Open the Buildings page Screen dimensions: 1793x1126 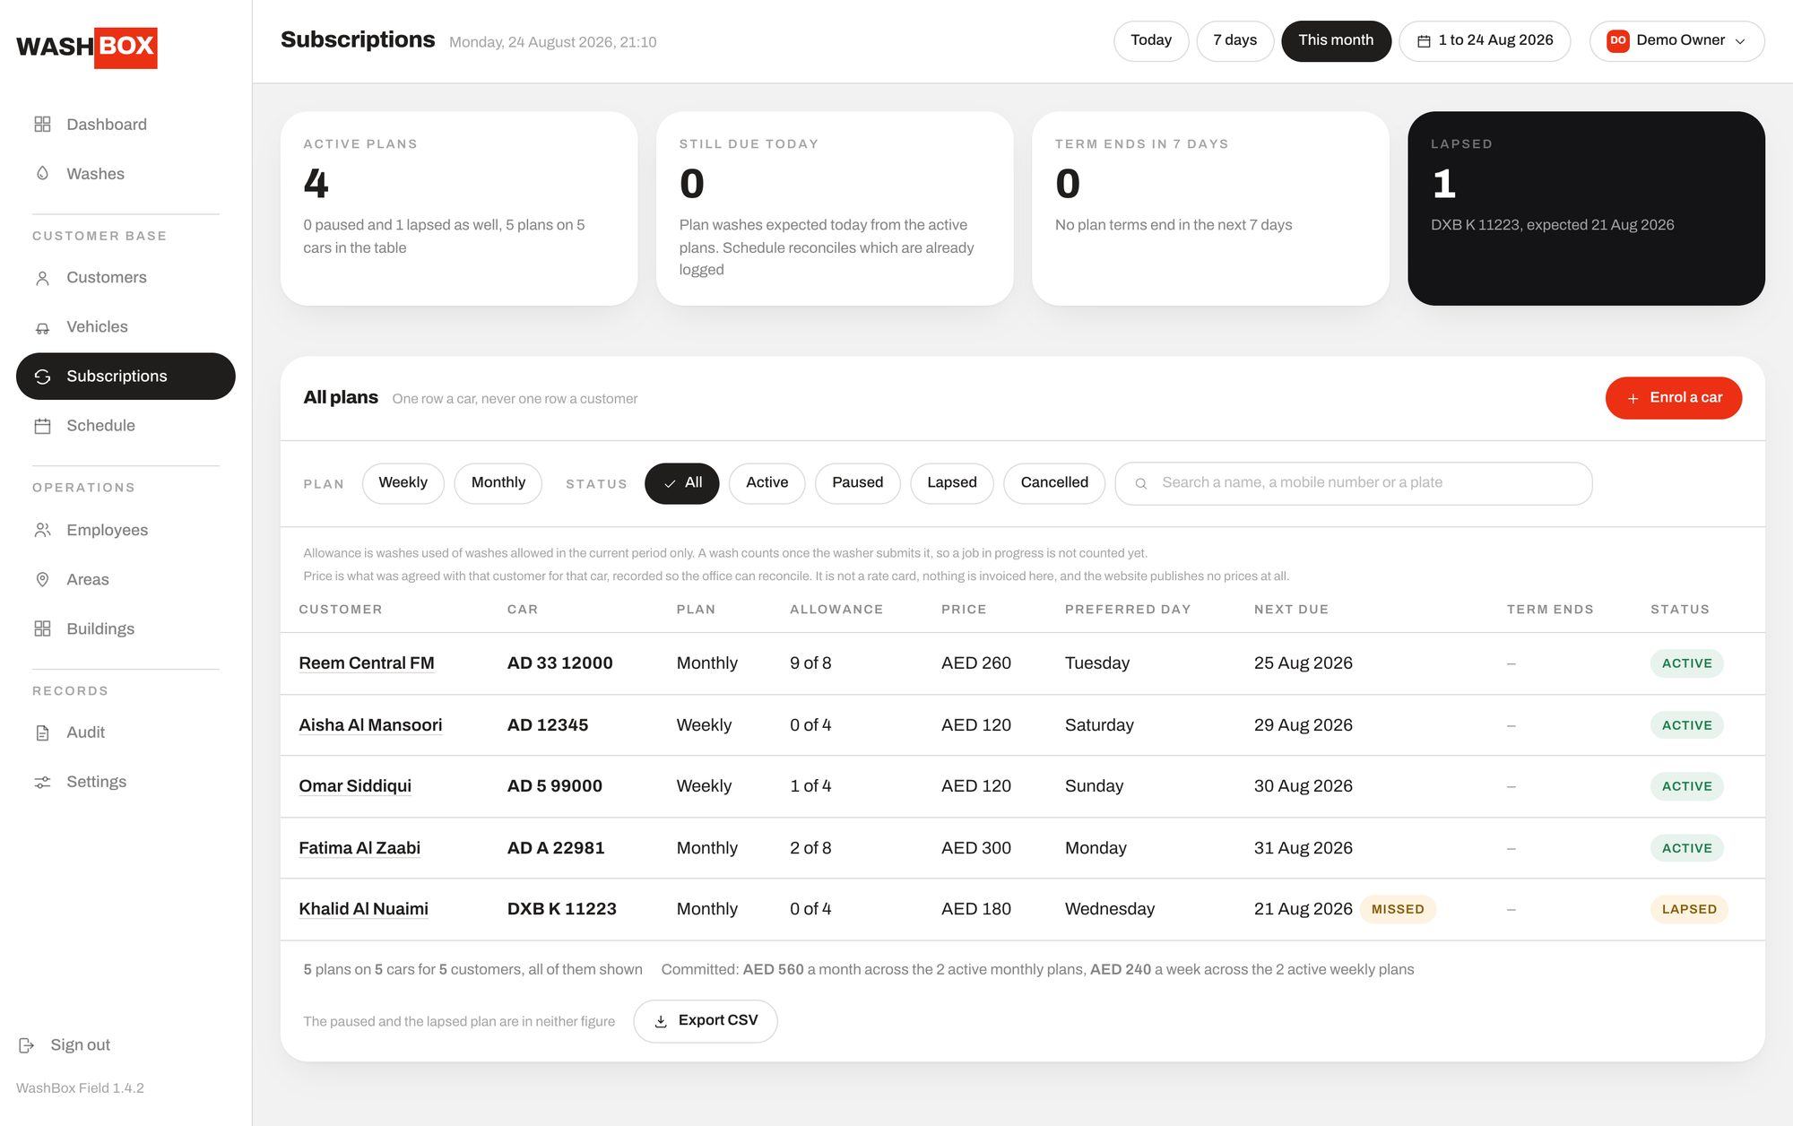click(x=126, y=628)
